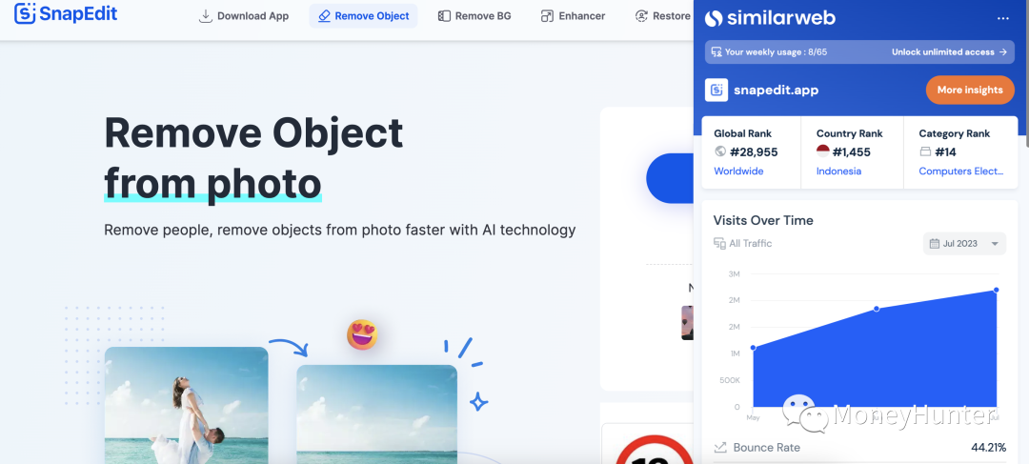1029x464 pixels.
Task: Open the Download App menu item
Action: pos(244,16)
